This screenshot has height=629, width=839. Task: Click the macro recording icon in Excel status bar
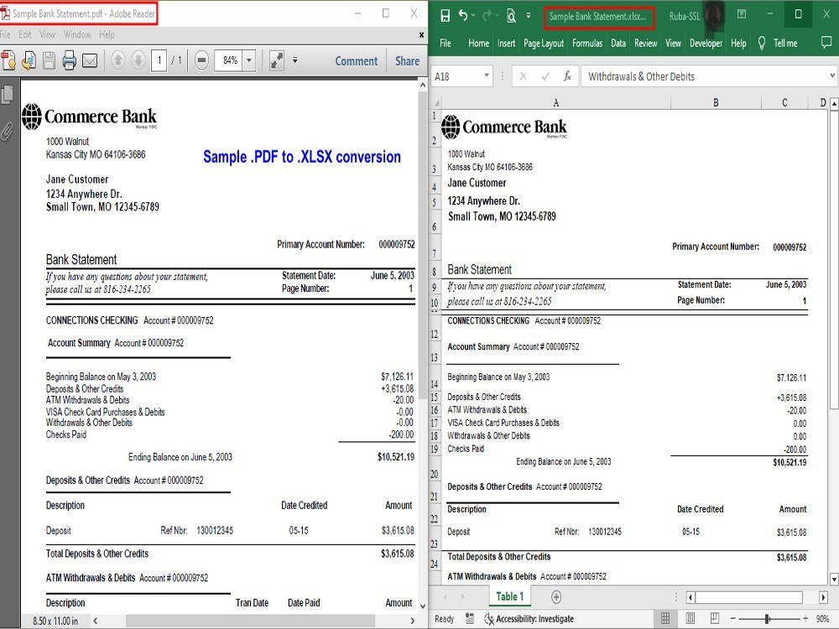pos(470,618)
